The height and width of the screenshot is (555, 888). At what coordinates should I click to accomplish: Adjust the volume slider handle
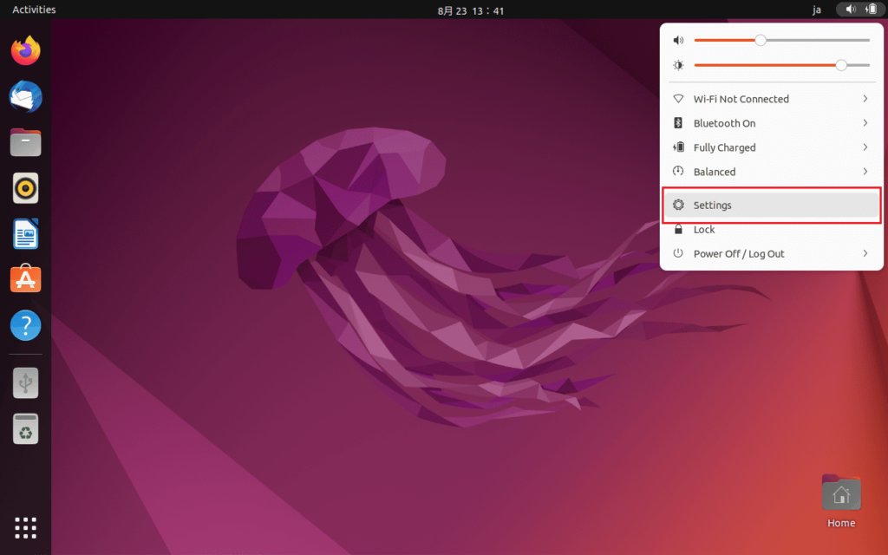pyautogui.click(x=761, y=40)
